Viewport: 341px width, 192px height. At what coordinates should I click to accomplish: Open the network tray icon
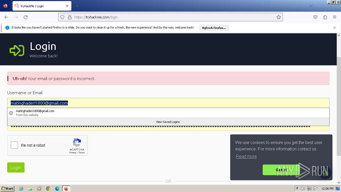coord(309,189)
